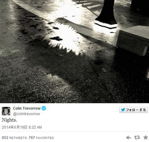Click the FAVORITES label text
Viewport: 149px width, 142px height.
point(45,138)
